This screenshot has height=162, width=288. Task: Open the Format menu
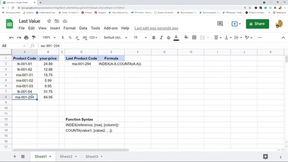coord(69,28)
